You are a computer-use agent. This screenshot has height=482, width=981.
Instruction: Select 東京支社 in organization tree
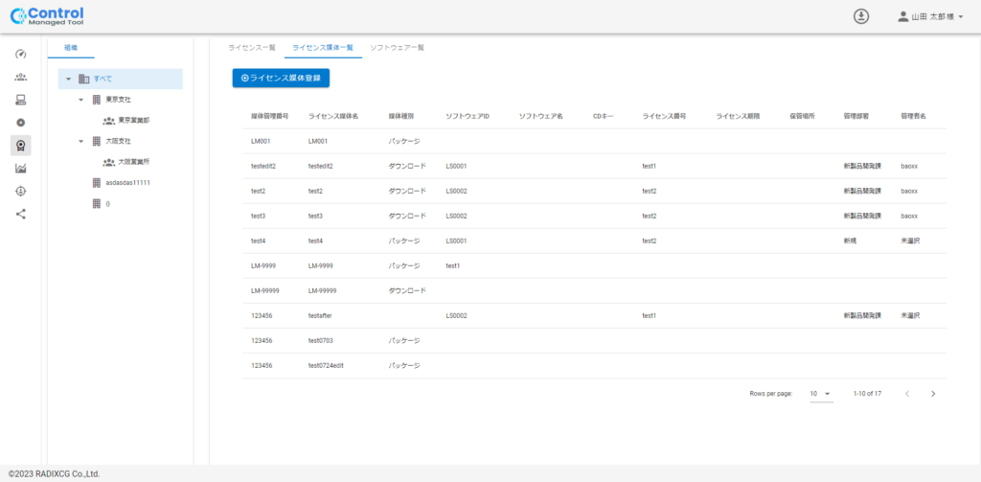(x=120, y=100)
